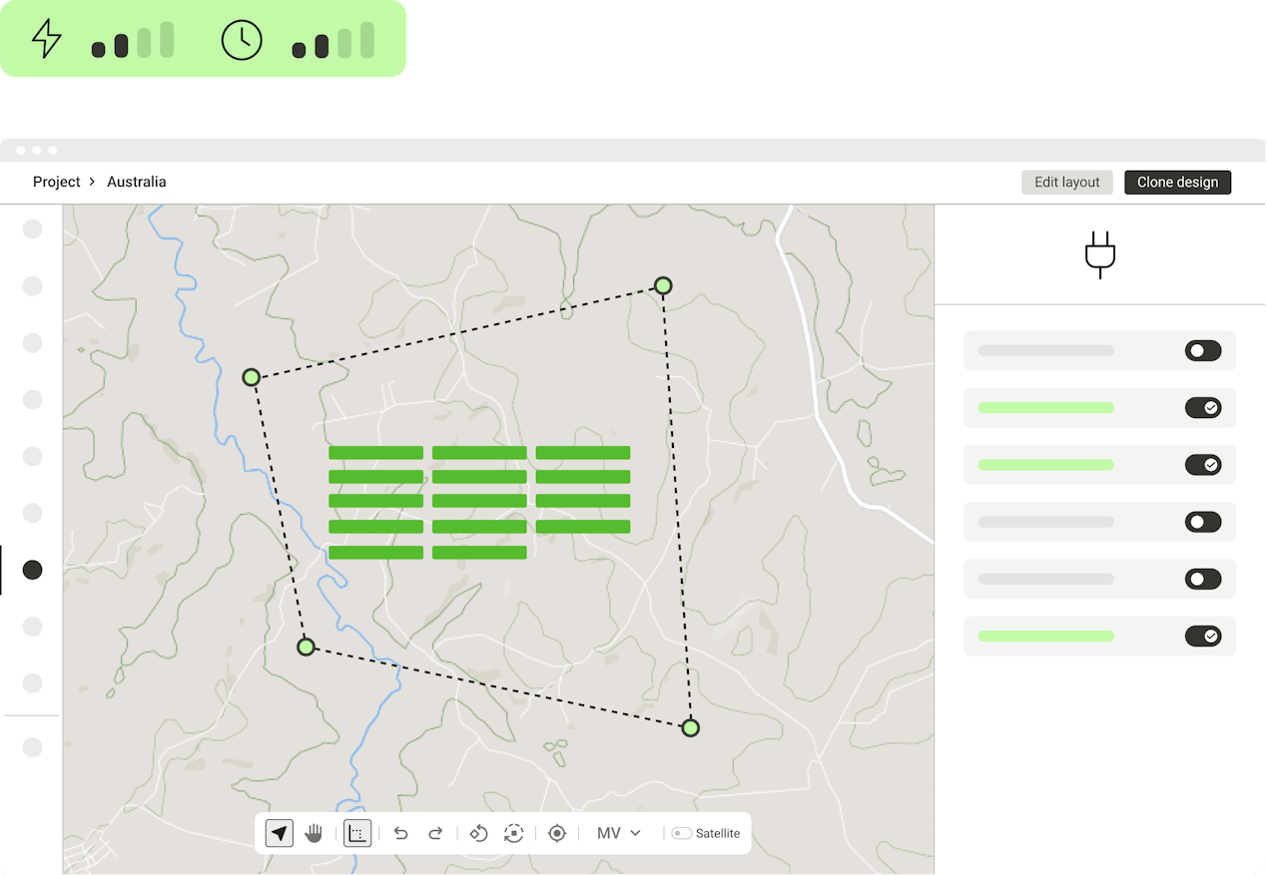Select the arrow pointer tool
The image size is (1267, 875).
(x=280, y=833)
